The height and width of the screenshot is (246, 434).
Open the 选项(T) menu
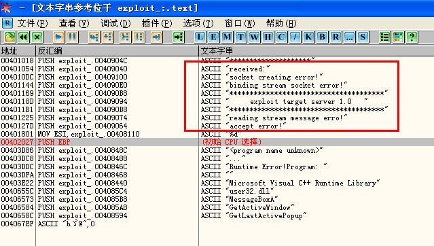(x=198, y=23)
